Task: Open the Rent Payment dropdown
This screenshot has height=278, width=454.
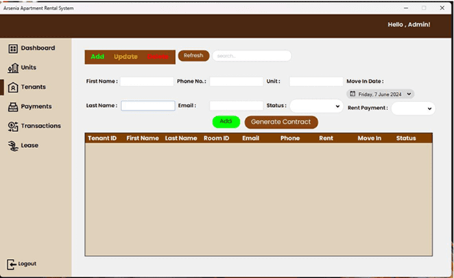Action: 413,108
